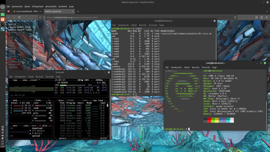Click Change View in the aquarium overlay

(16, 62)
